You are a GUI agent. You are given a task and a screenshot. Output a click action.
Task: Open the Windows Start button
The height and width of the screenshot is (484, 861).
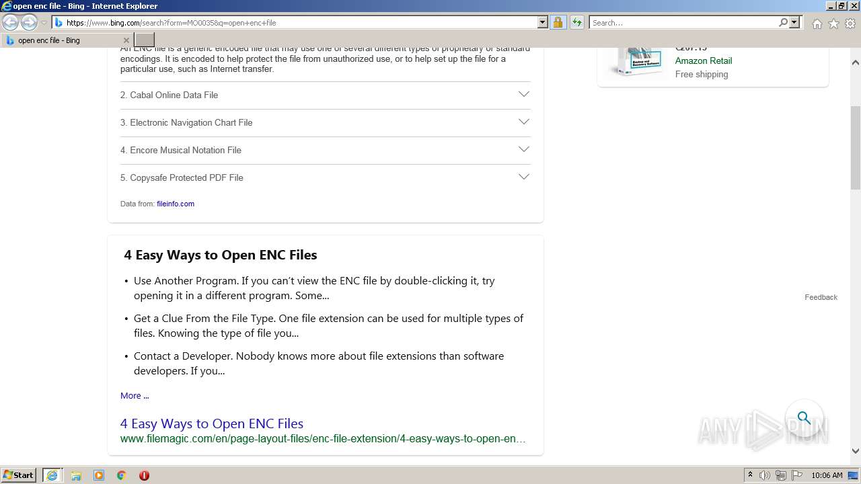(19, 475)
